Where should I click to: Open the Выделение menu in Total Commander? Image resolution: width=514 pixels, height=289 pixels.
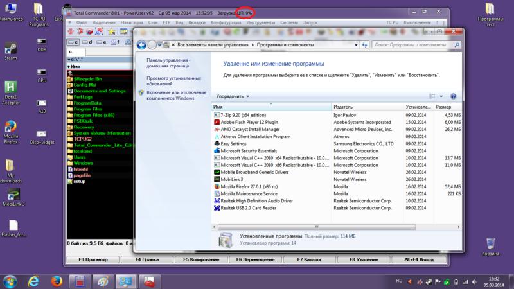(104, 22)
